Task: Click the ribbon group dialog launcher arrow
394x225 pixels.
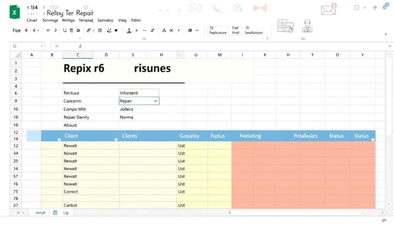Action: 267,38
